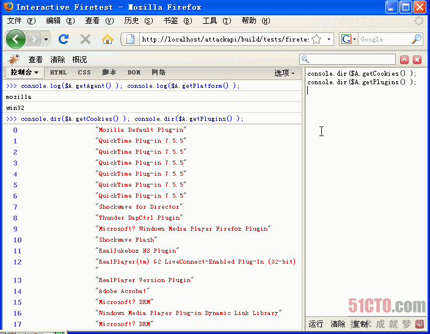430x334 pixels.
Task: Click the address bar URL field
Action: pos(225,40)
